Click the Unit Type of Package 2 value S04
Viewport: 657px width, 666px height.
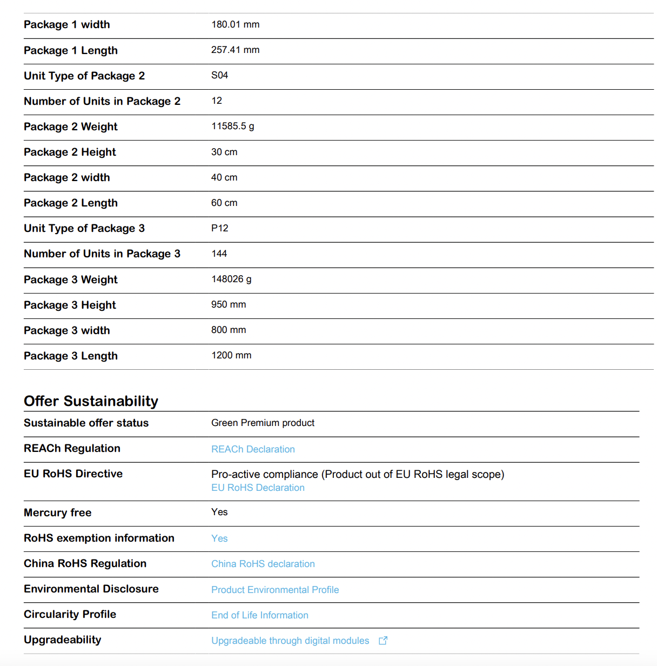point(219,75)
